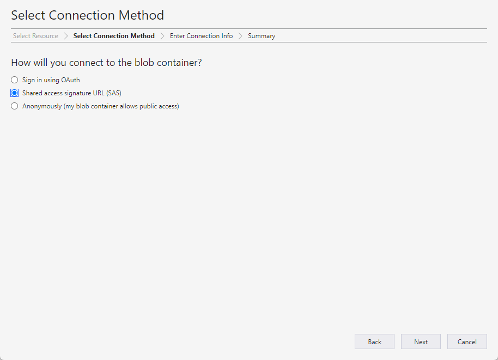Viewport: 498px width, 360px height.
Task: Choose the Anonymously radio button option
Action: point(15,106)
